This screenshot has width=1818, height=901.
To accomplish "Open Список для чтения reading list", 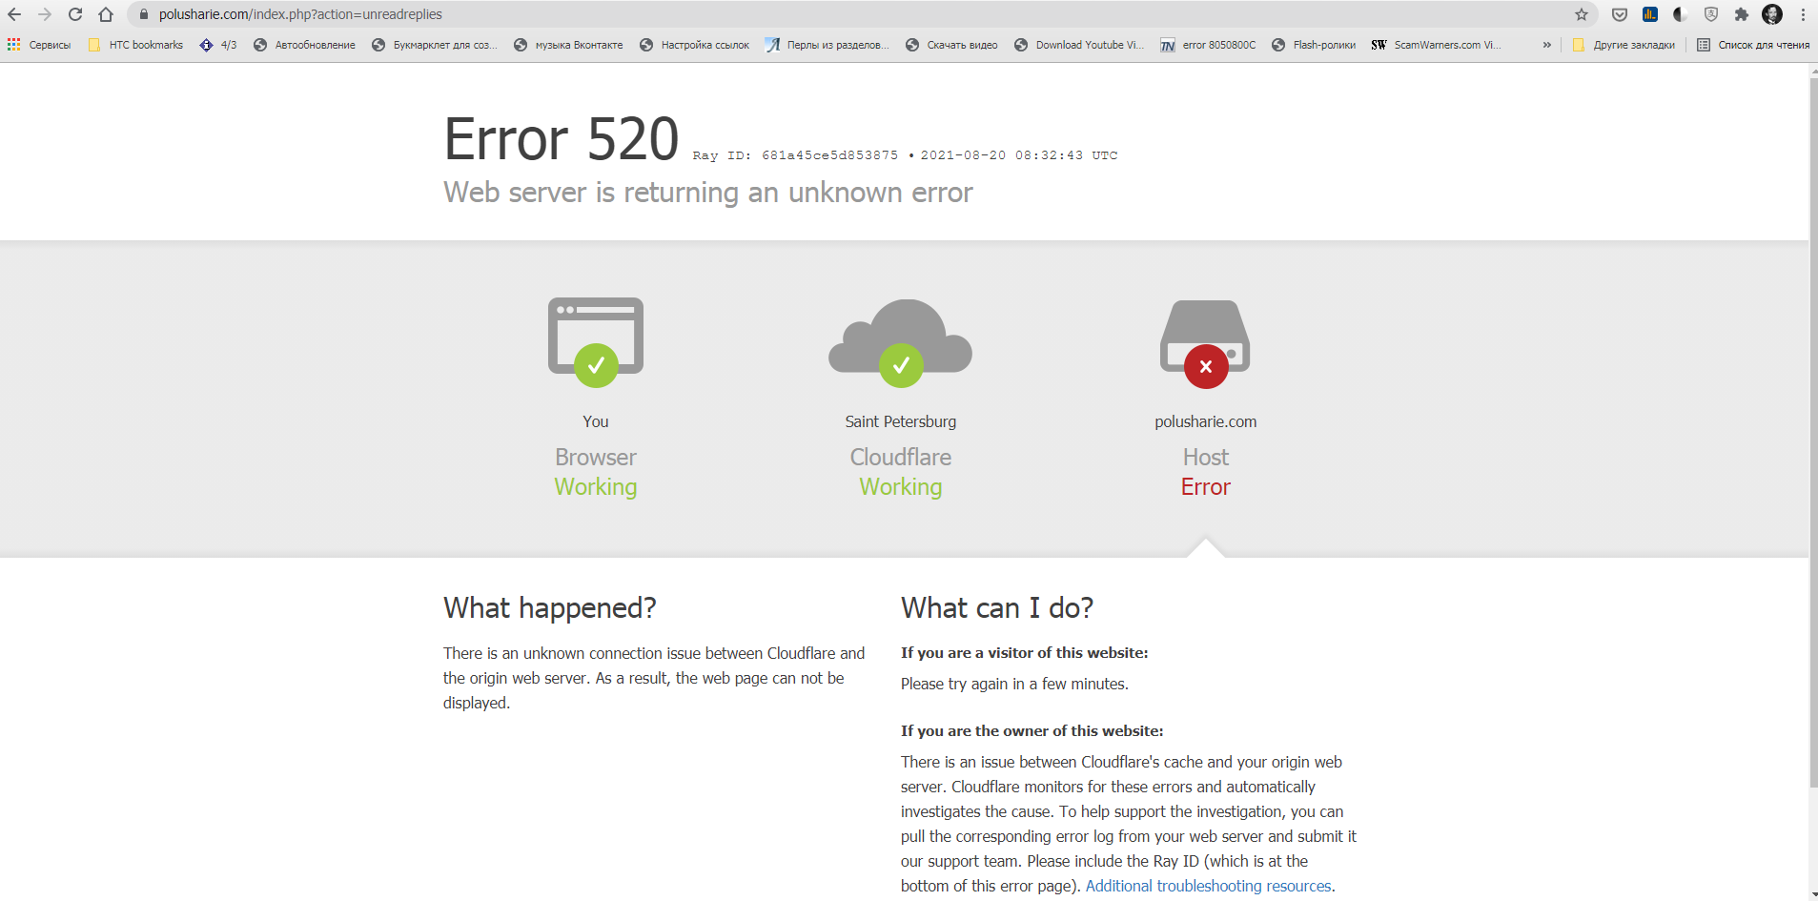I will click(1753, 45).
